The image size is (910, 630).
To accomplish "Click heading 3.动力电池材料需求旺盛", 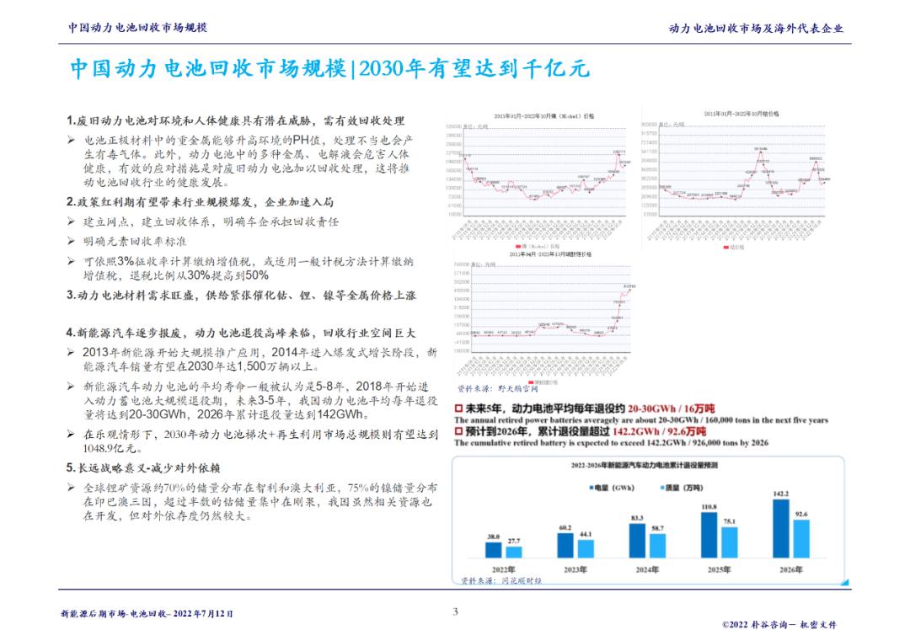I will coord(242,296).
